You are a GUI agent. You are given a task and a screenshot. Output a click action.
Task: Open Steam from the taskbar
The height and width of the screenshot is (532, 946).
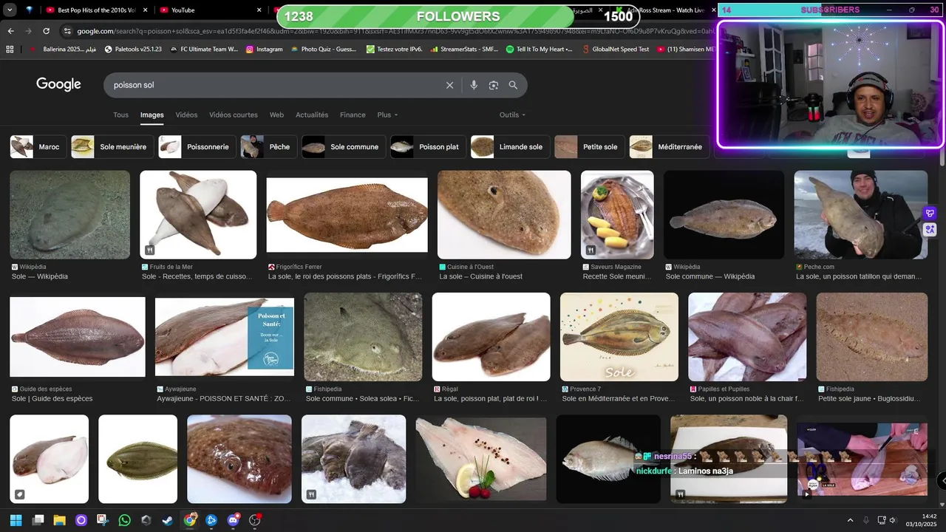168,520
